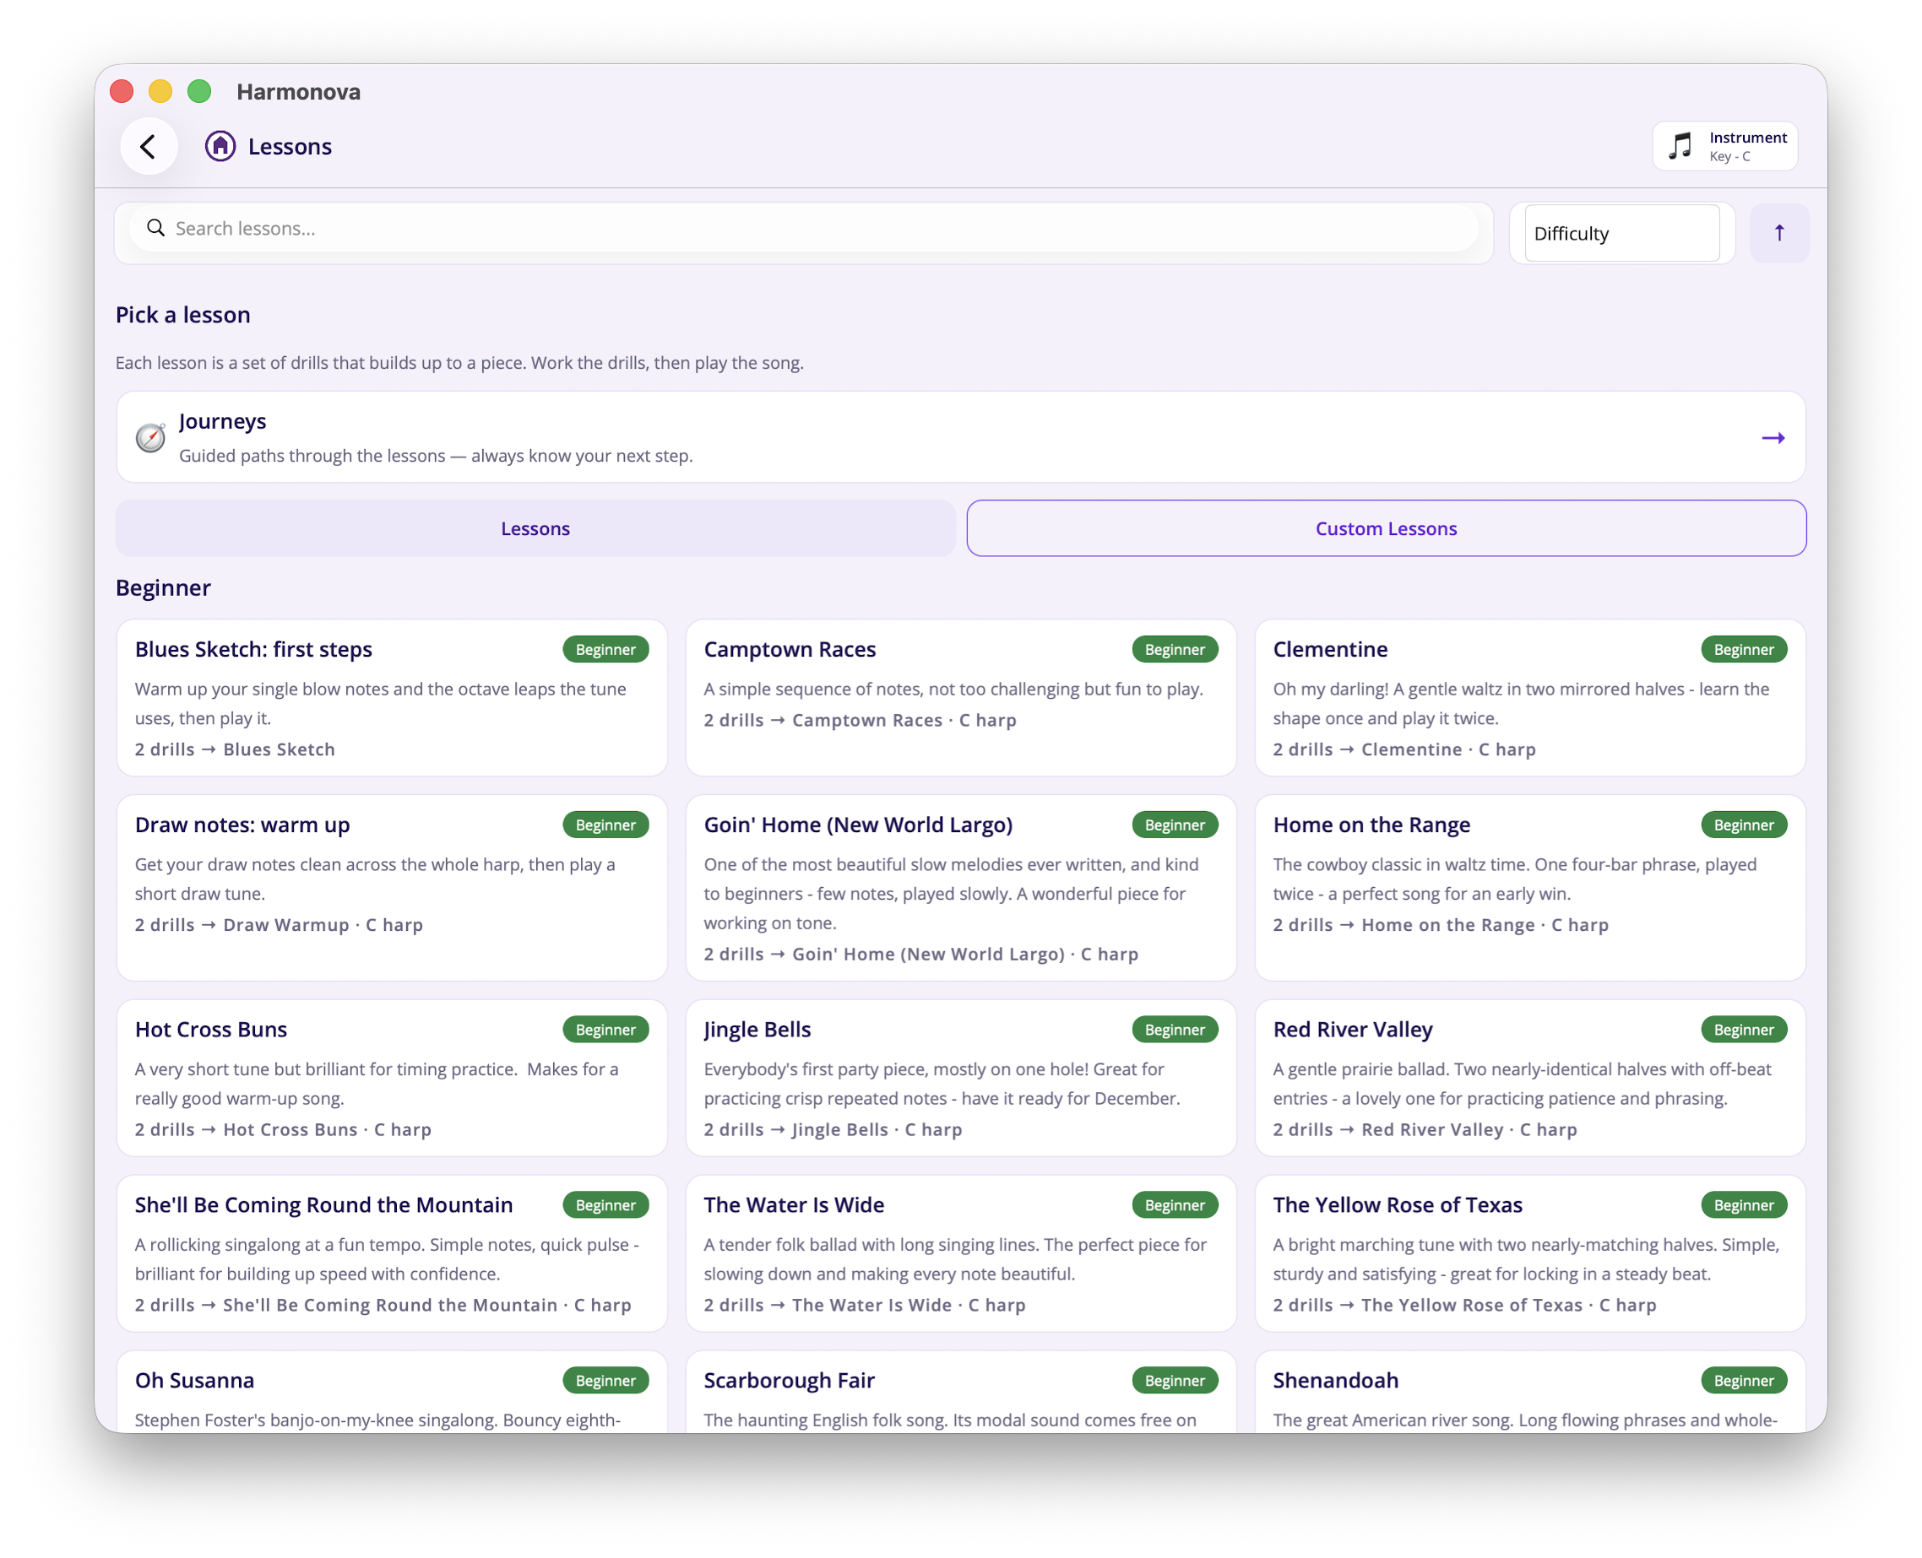Open The Water Is Wide lesson
This screenshot has width=1922, height=1558.
(960, 1252)
